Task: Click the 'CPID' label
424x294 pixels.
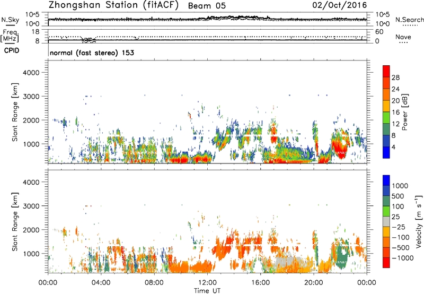Action: 12,50
